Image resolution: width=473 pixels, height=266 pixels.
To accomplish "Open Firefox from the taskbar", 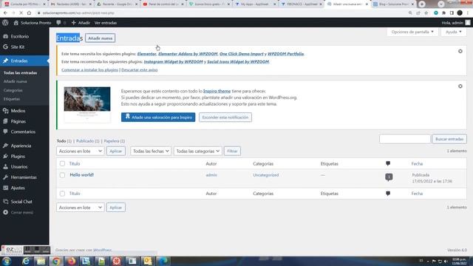I will (71, 261).
